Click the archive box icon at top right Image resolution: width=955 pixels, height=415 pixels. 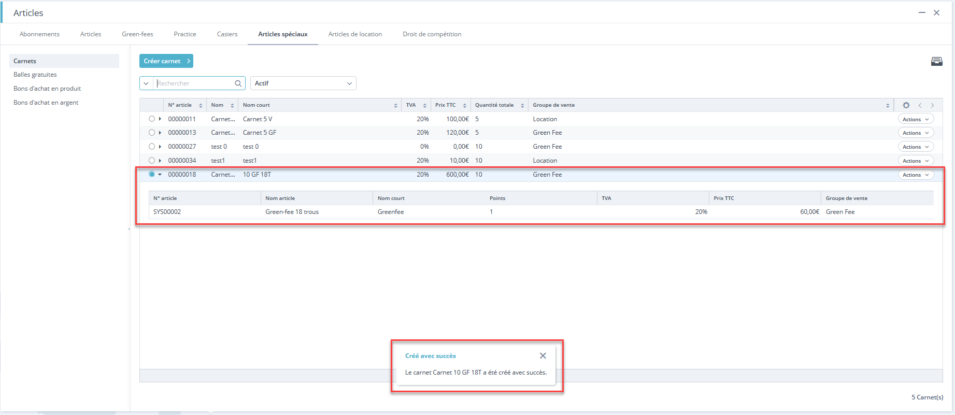pos(936,62)
